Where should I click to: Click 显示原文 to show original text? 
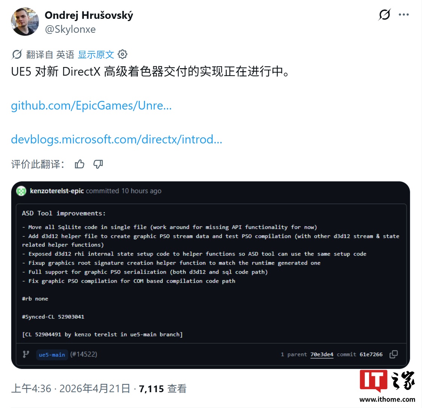pos(96,55)
